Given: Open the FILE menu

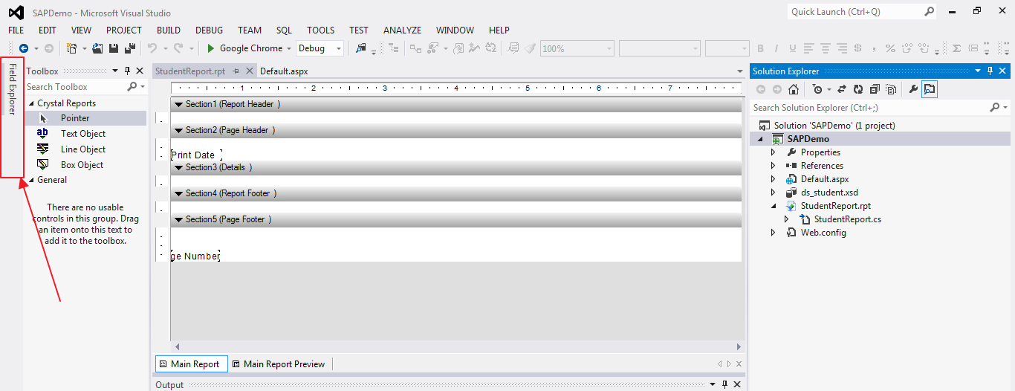Looking at the screenshot, I should 16,30.
